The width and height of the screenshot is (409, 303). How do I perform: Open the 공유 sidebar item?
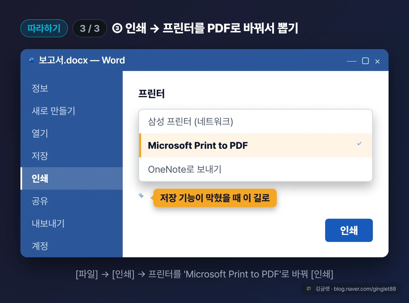72,201
